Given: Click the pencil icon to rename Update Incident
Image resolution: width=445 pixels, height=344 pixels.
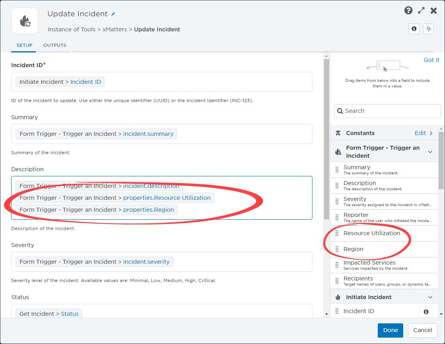Looking at the screenshot, I should (113, 14).
